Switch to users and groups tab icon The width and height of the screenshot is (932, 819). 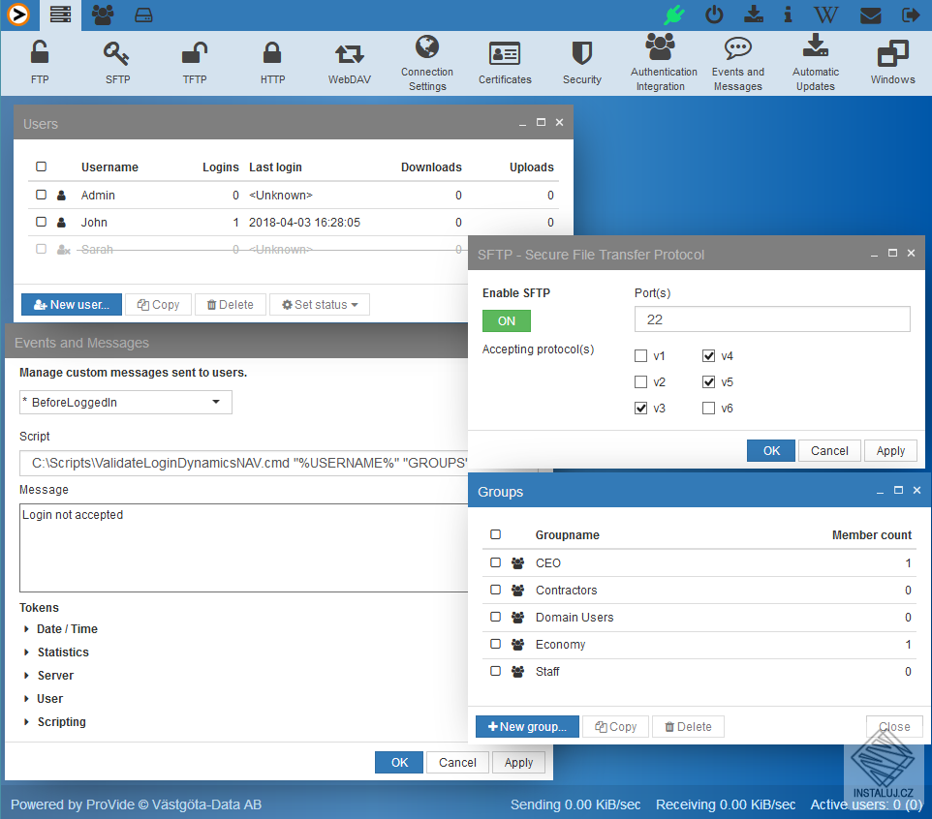pos(103,15)
